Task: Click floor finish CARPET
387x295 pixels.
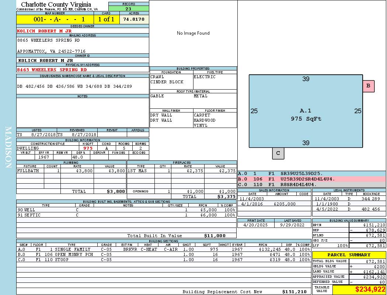Action: coord(202,115)
